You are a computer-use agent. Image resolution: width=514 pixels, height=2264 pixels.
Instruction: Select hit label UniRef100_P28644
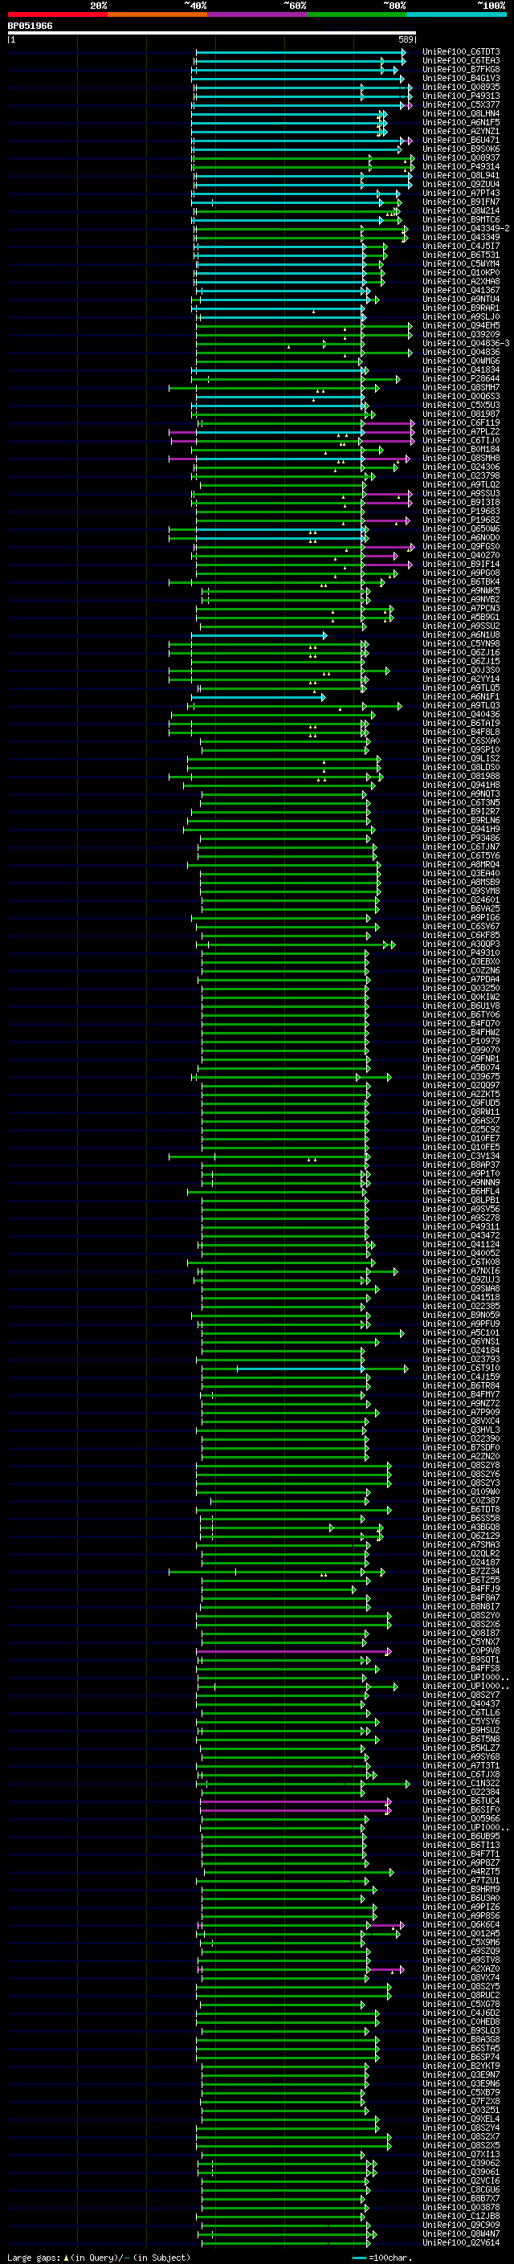(461, 379)
